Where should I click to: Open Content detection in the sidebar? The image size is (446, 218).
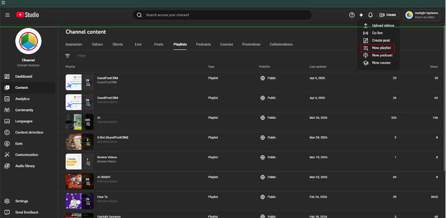point(29,132)
